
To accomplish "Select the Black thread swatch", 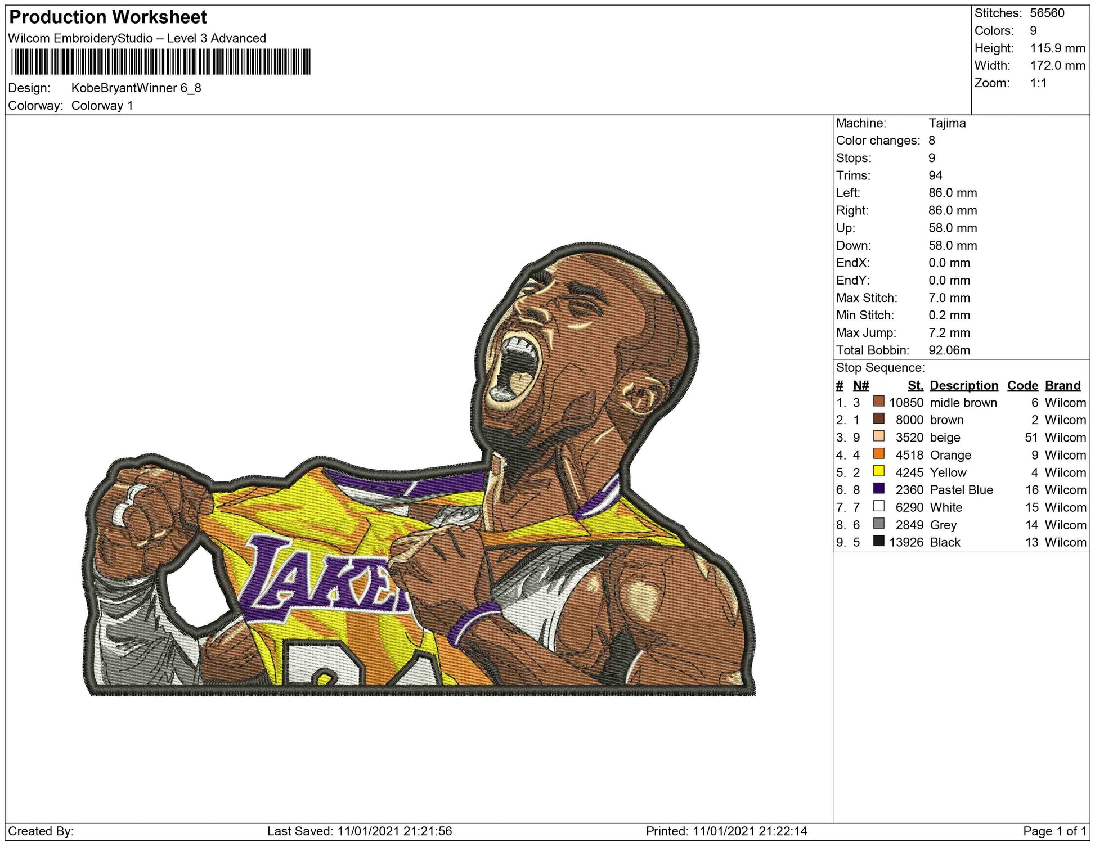I will point(878,541).
